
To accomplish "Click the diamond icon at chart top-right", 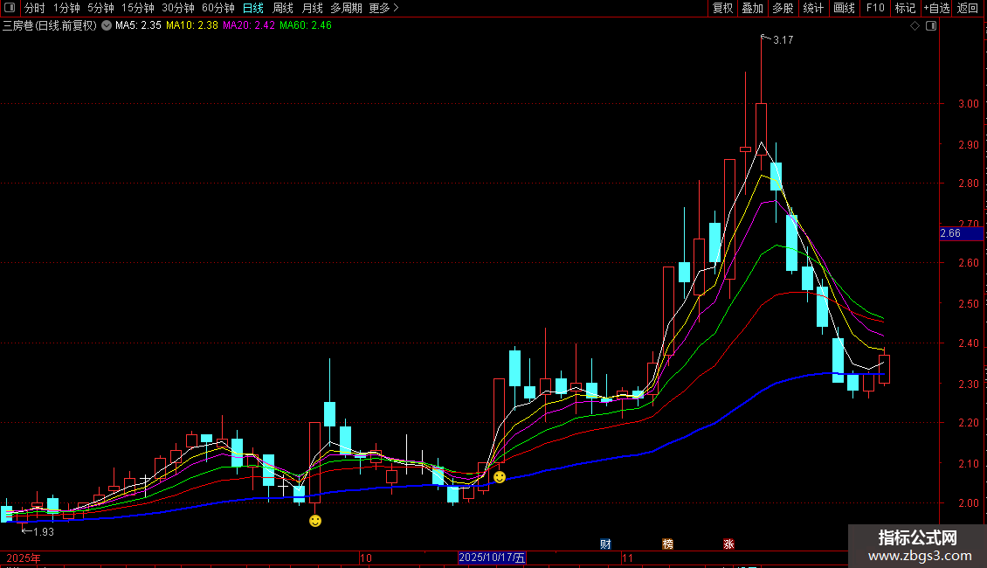I will pos(915,26).
